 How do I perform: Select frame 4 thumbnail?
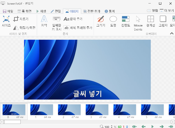coord(125,111)
